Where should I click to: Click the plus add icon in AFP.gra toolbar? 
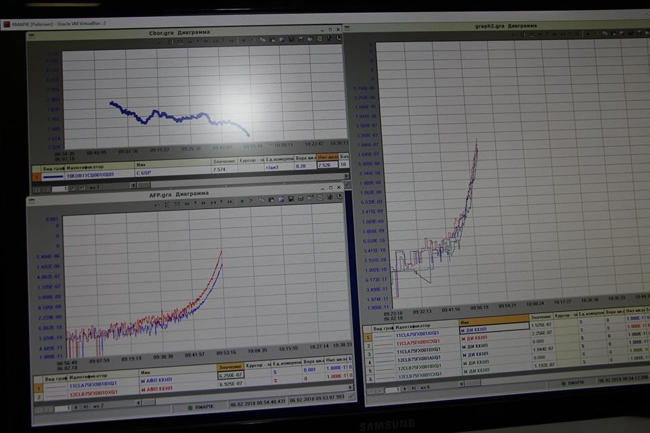pyautogui.click(x=241, y=201)
